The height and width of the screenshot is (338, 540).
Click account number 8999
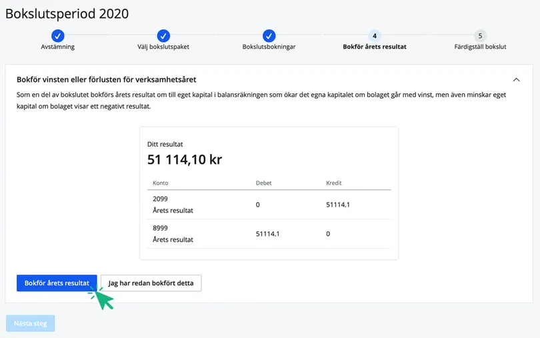(x=160, y=228)
